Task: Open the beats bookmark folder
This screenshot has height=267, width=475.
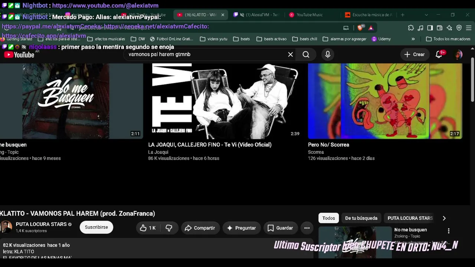Action: pyautogui.click(x=242, y=39)
